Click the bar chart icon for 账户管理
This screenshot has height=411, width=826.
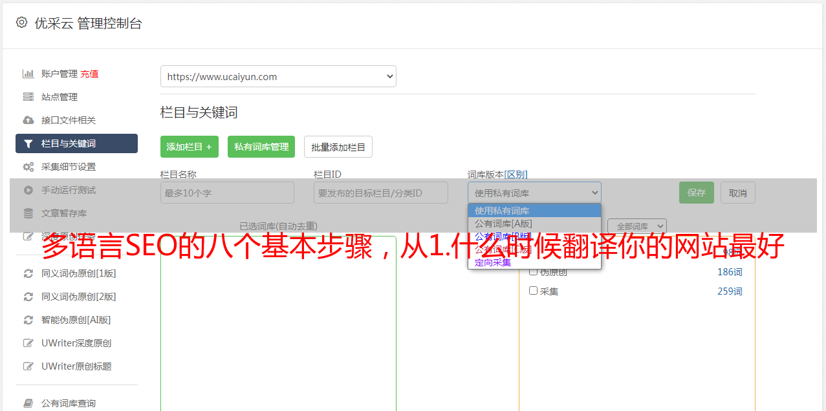[28, 74]
